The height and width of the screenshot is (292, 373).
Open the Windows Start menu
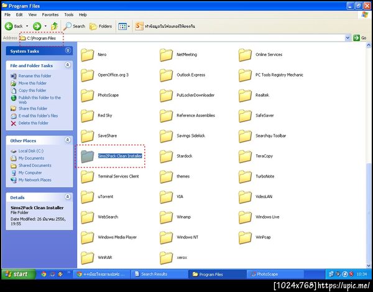tap(18, 274)
